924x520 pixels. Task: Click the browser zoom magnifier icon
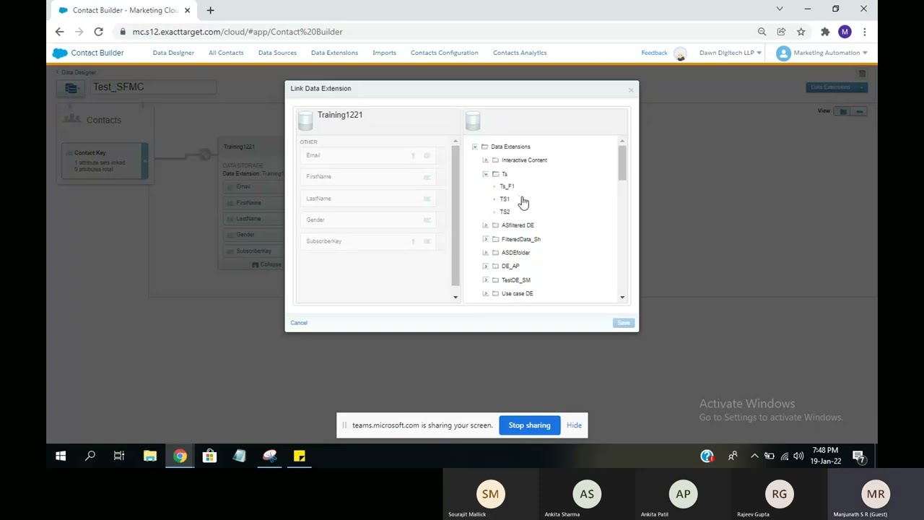click(762, 32)
